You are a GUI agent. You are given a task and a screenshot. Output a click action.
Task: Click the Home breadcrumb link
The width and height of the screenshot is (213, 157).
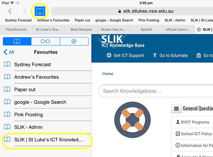[108, 74]
